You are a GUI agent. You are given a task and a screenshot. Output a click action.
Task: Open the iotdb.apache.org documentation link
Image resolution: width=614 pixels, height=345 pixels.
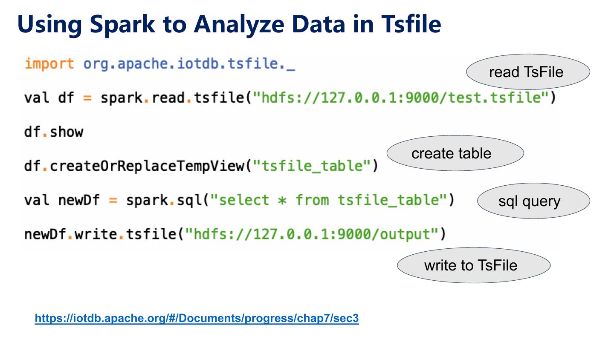coord(197,318)
